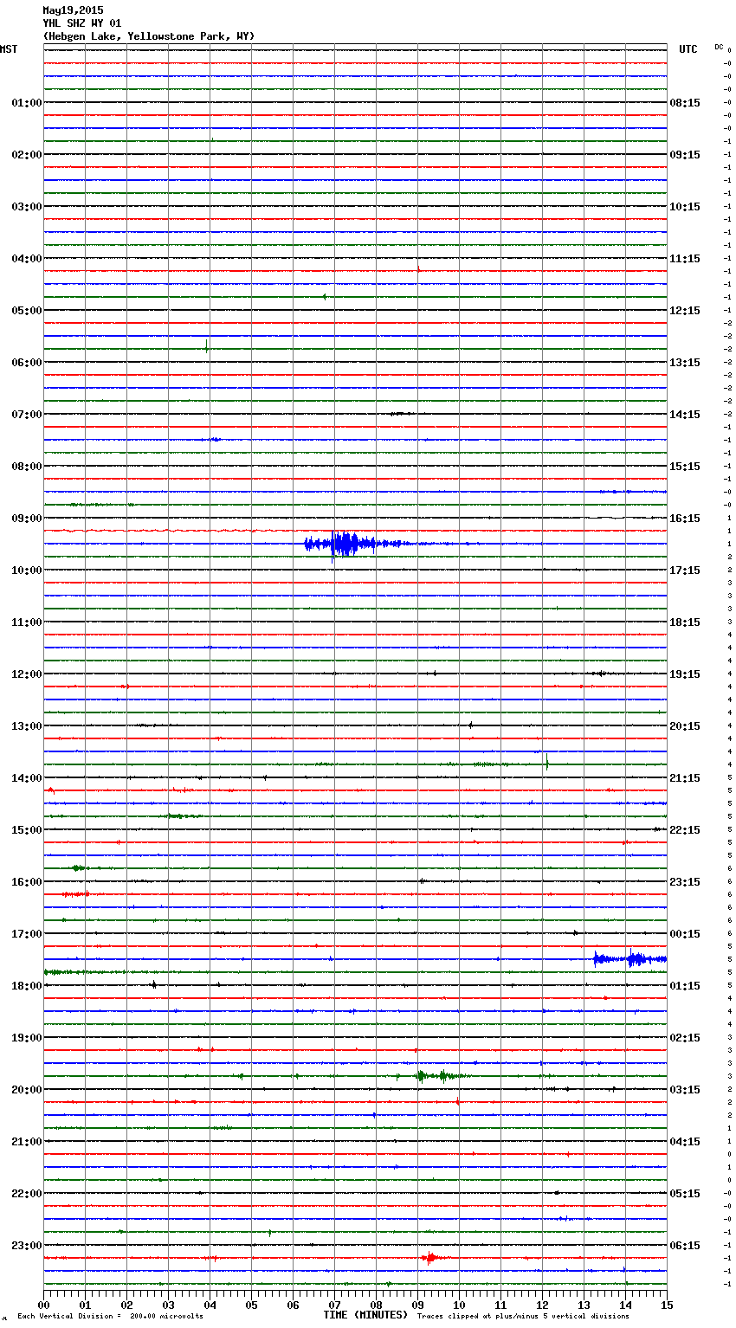Select the 09:00 MST time label
This screenshot has width=736, height=1328.
[x=27, y=519]
